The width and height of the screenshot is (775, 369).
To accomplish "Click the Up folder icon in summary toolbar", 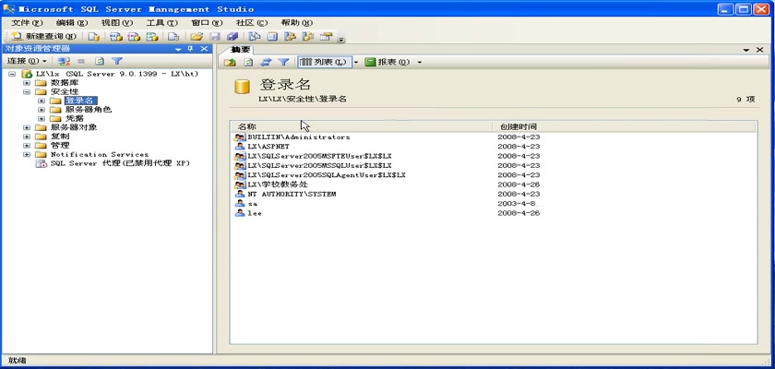I will click(231, 62).
